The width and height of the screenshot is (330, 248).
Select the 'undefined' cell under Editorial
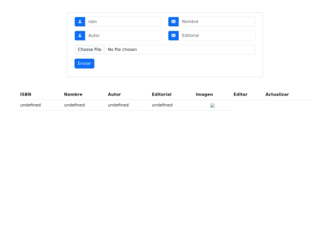coord(163,105)
